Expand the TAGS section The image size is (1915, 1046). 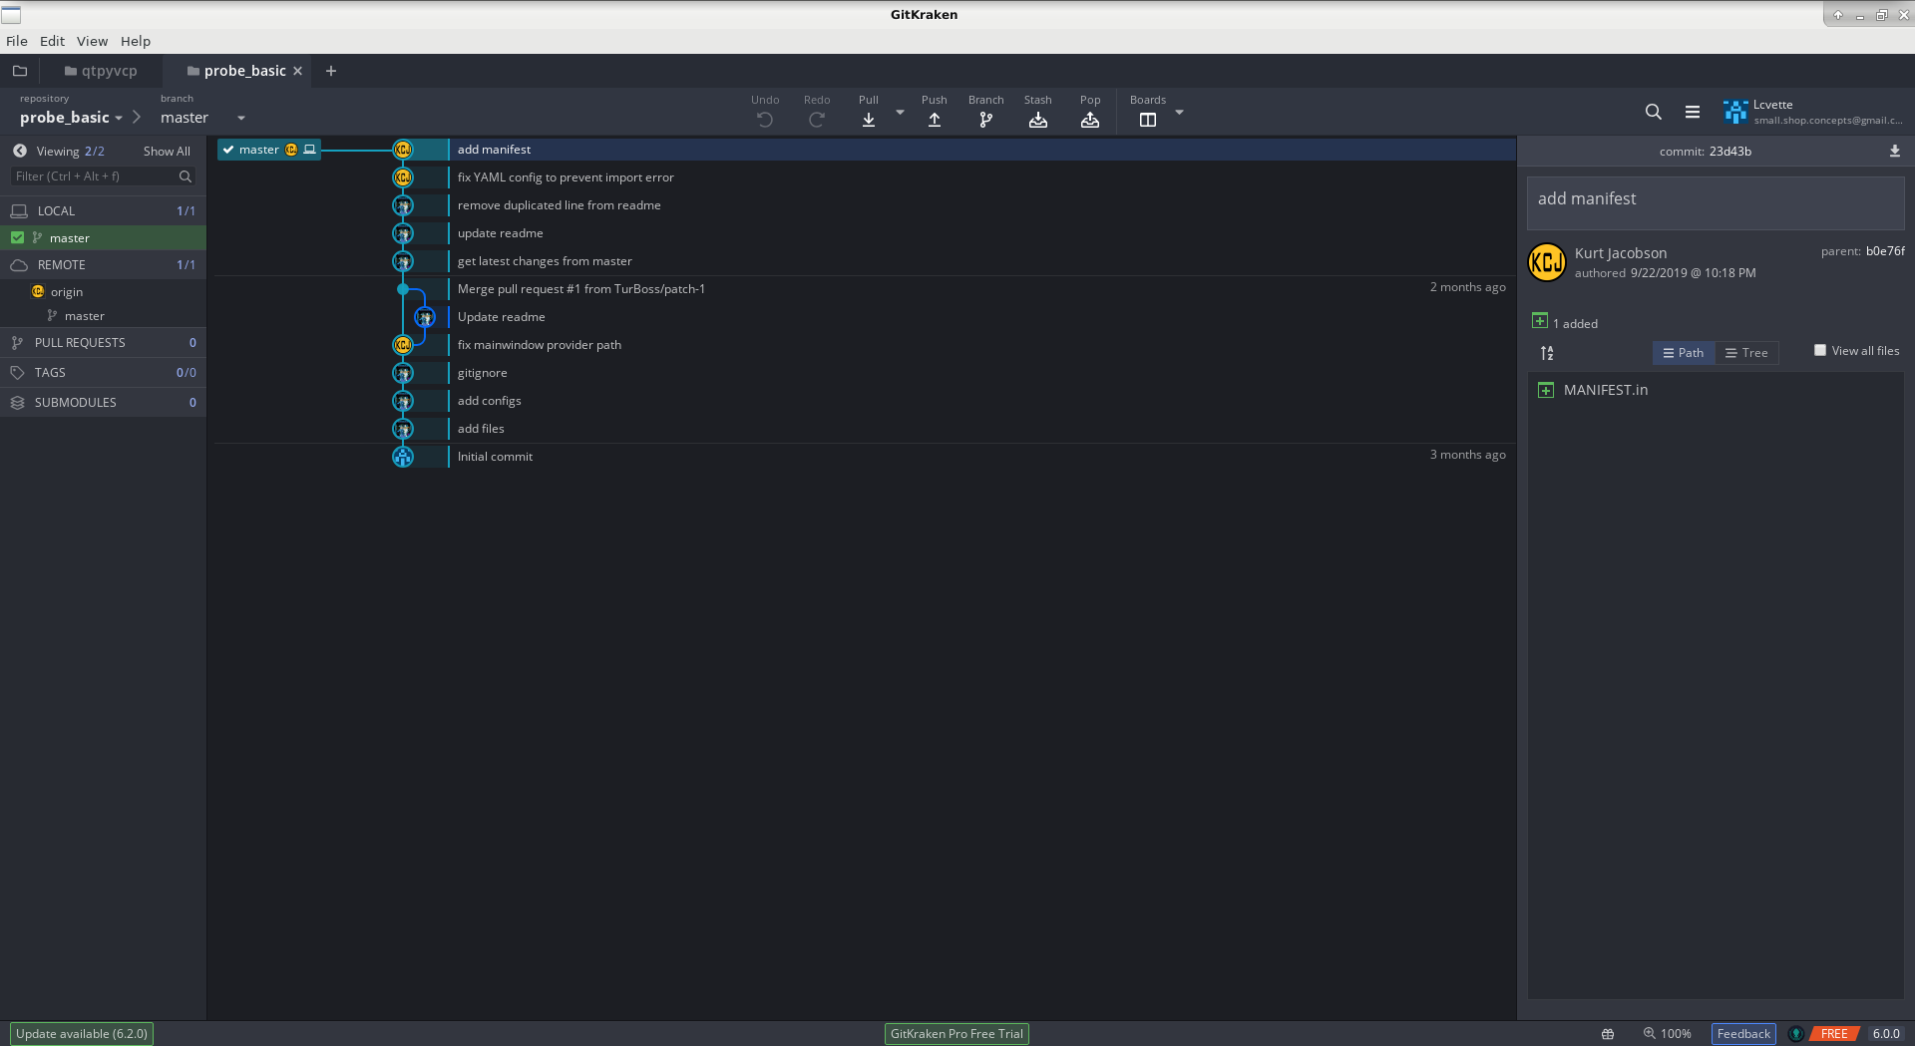pos(103,373)
